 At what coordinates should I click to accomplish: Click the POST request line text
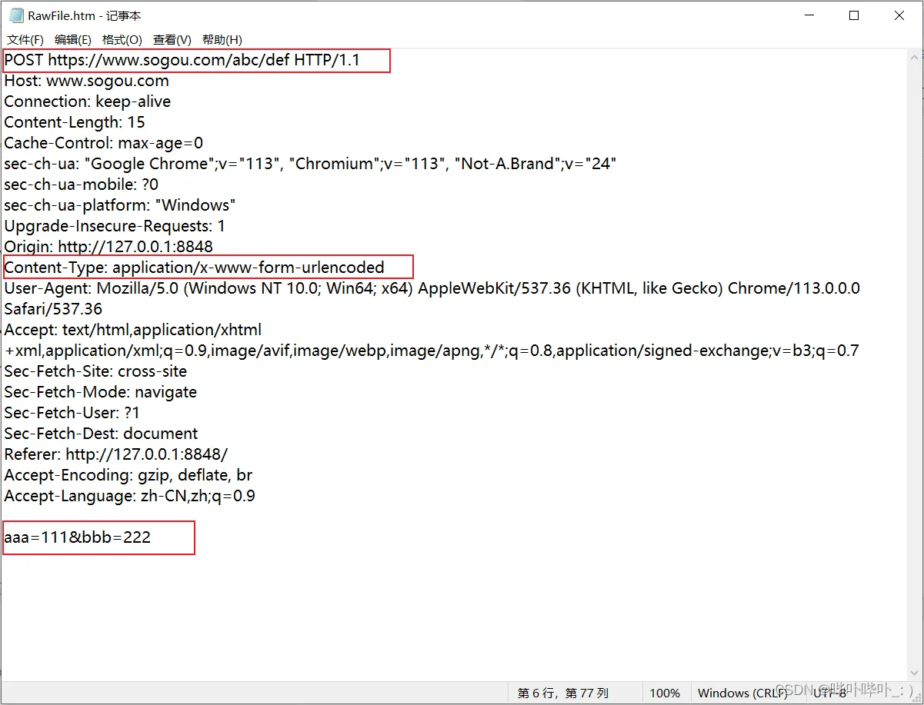[x=182, y=60]
